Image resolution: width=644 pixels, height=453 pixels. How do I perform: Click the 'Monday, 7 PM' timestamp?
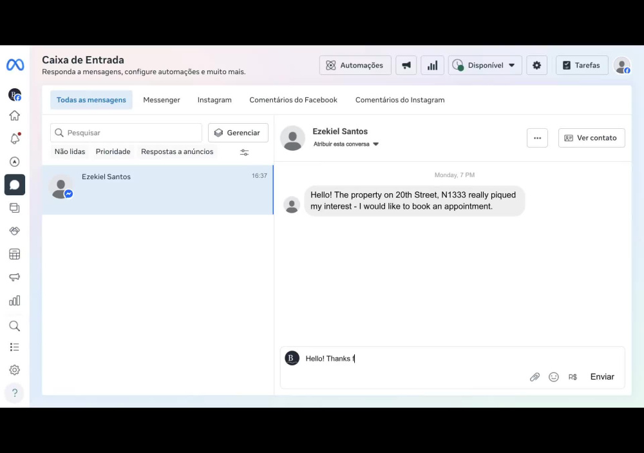[x=454, y=175]
